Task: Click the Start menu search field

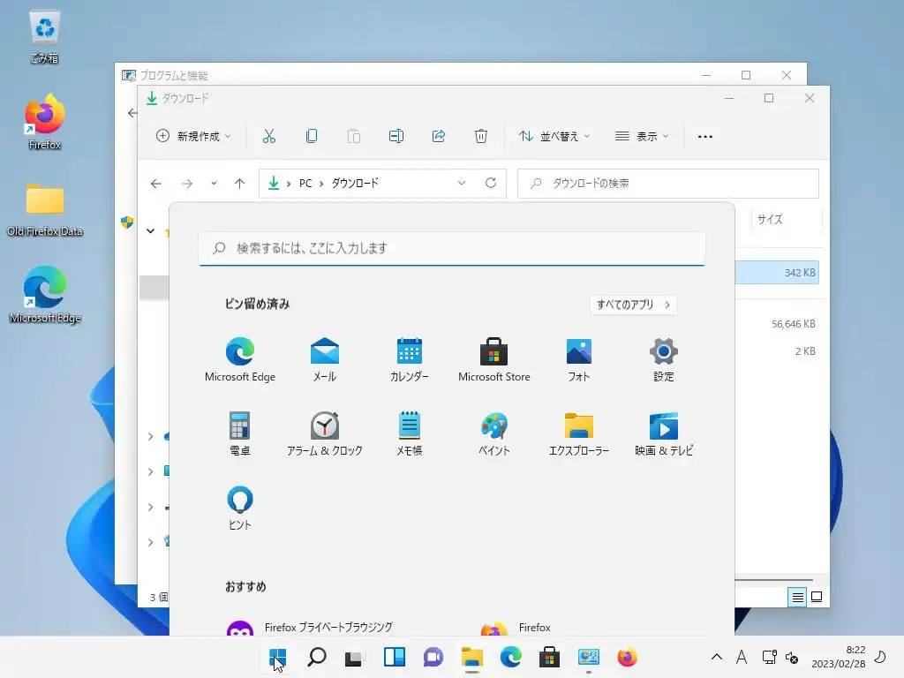Action: (452, 248)
